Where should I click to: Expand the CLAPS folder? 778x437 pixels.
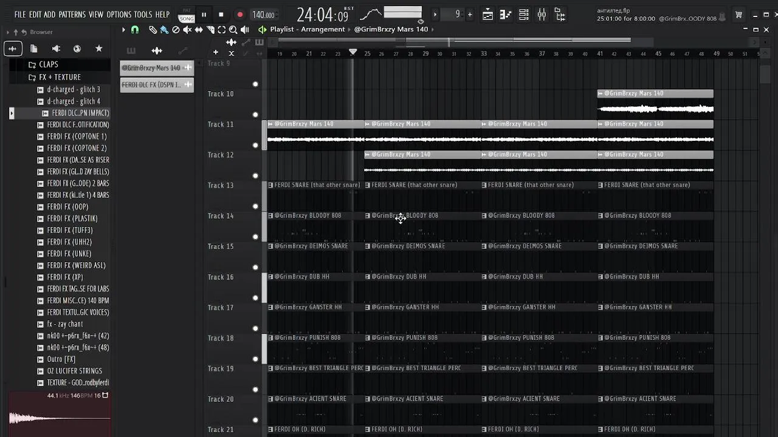(43, 64)
